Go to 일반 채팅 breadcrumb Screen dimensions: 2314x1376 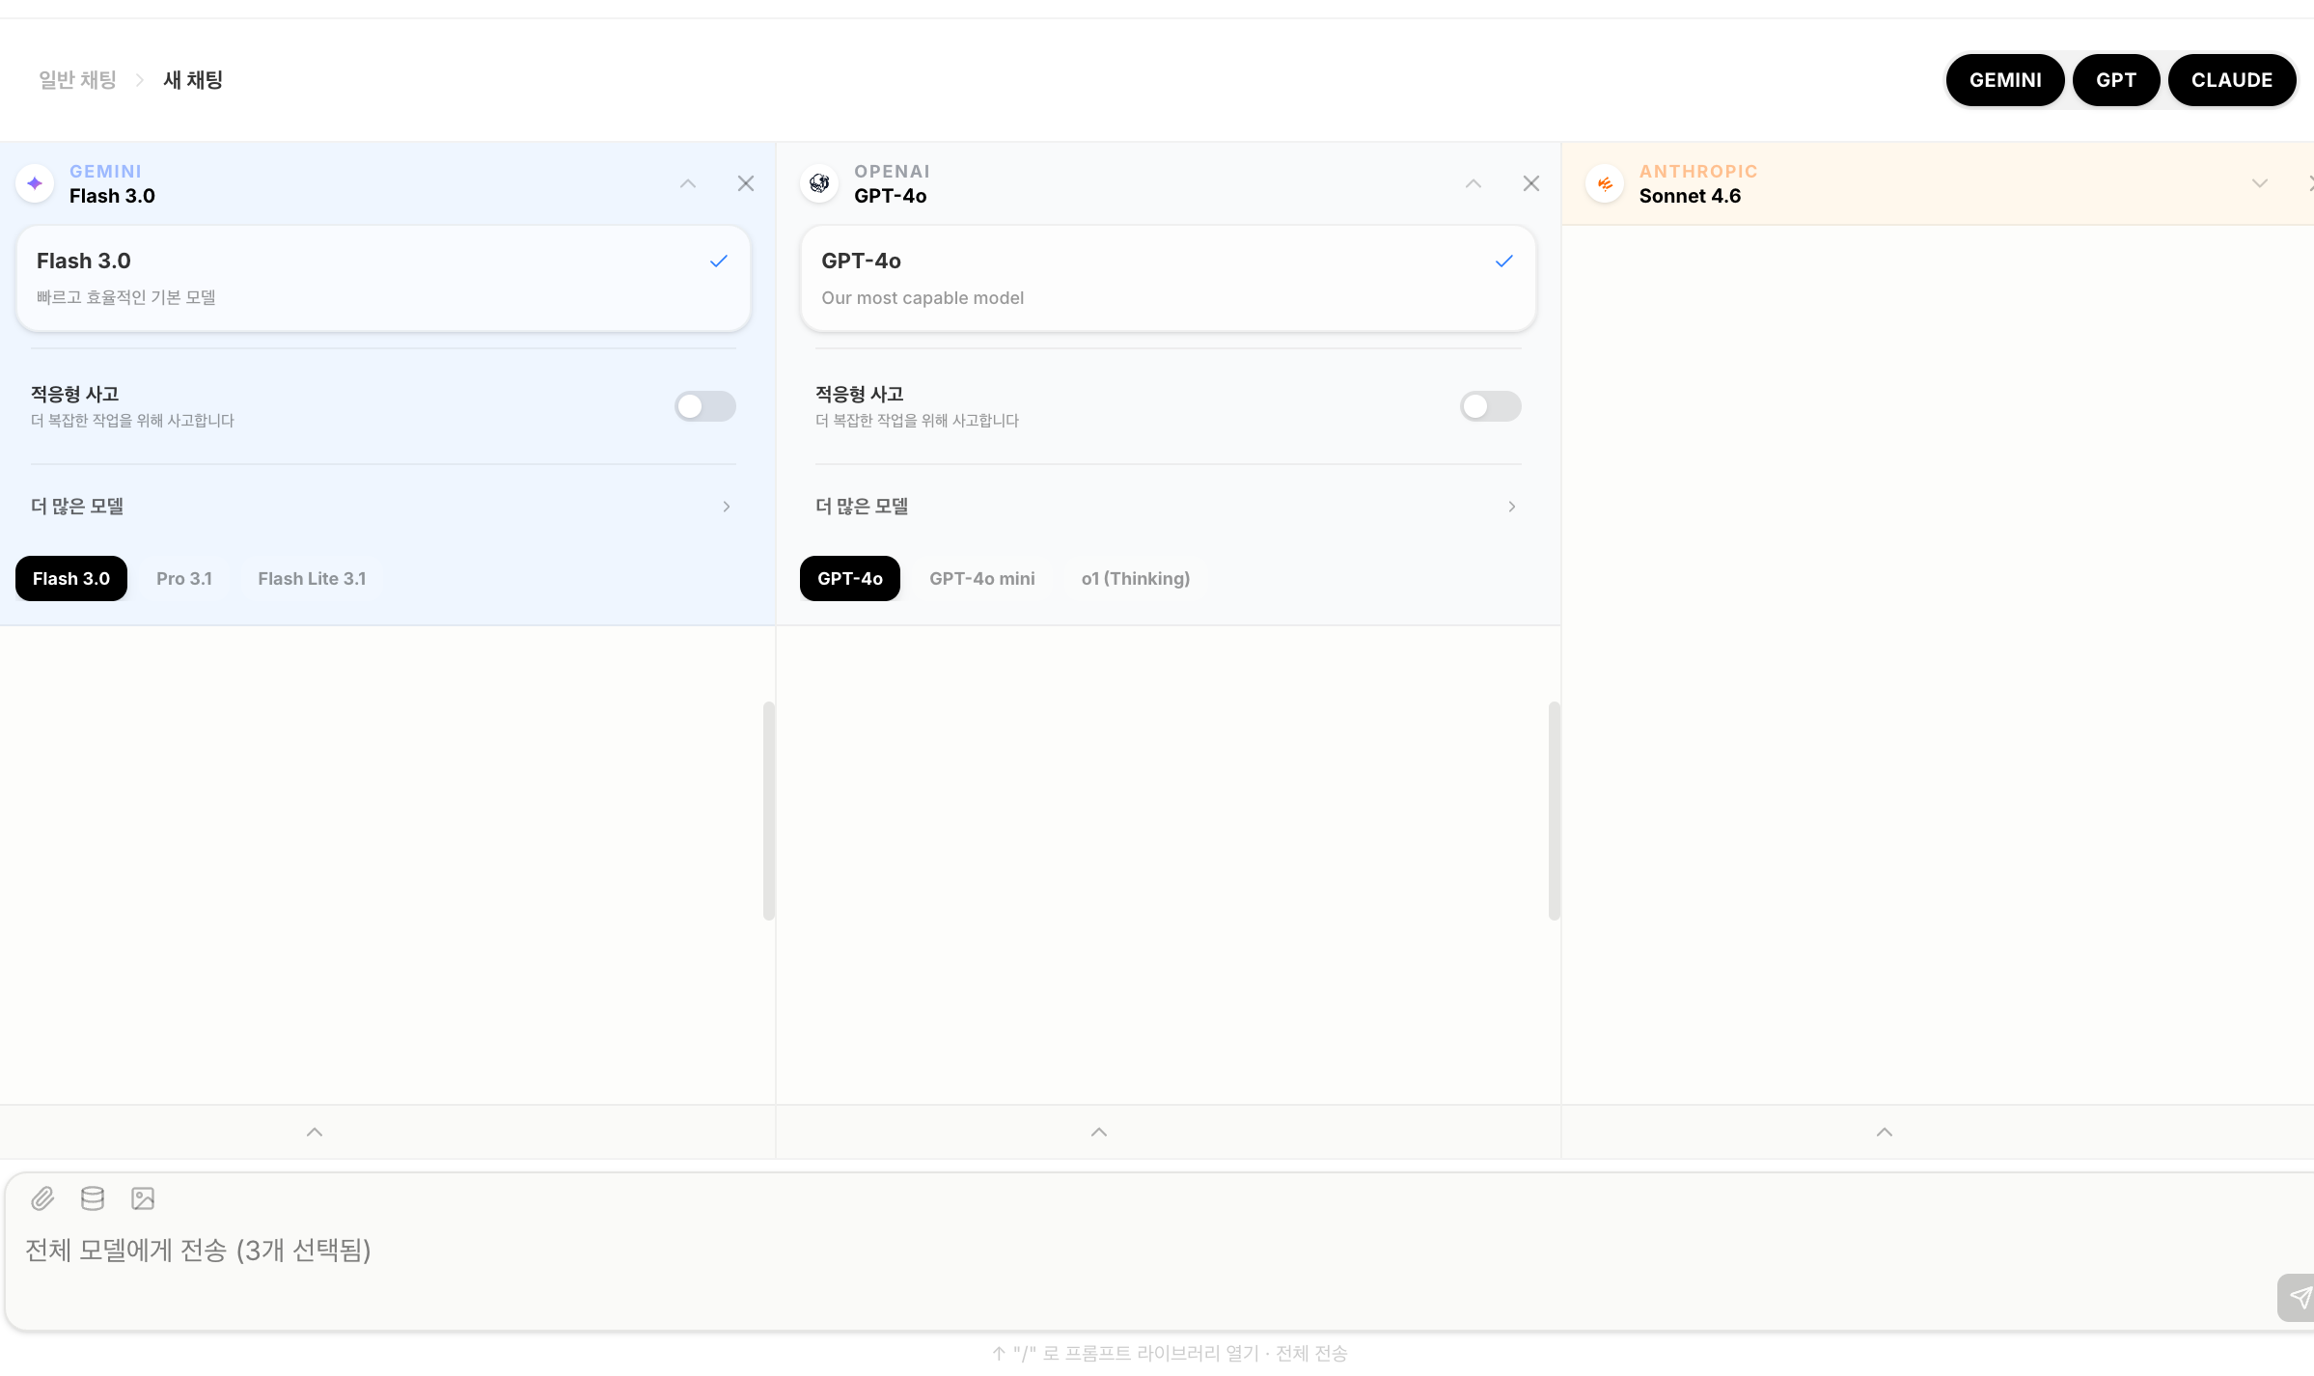tap(77, 80)
